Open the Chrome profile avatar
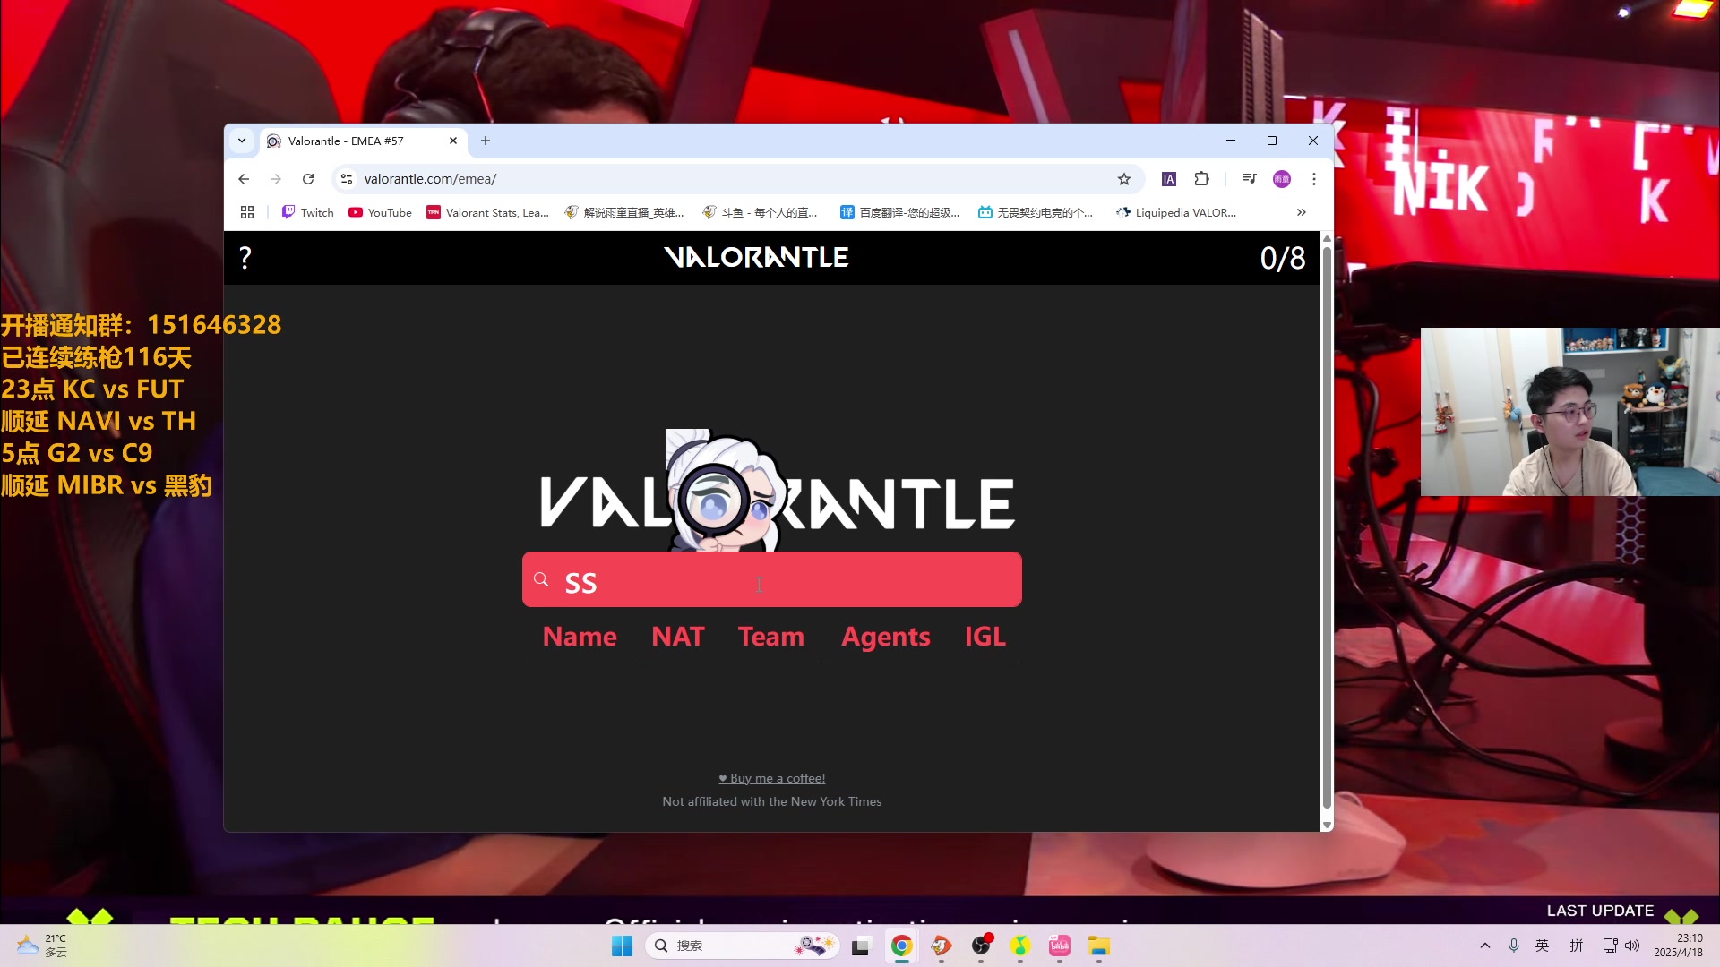The height and width of the screenshot is (967, 1720). click(x=1282, y=179)
